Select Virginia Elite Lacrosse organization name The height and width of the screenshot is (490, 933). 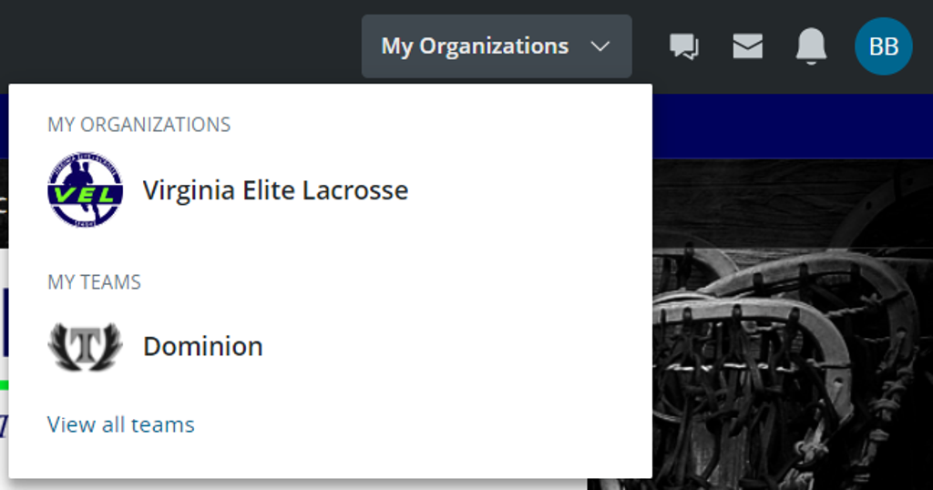275,190
